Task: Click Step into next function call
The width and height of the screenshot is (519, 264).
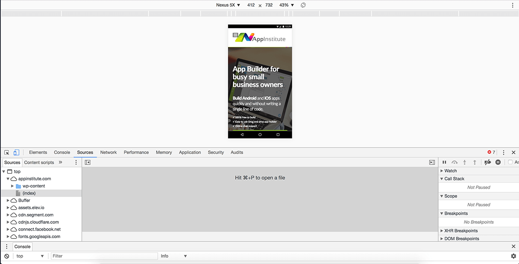Action: click(465, 162)
